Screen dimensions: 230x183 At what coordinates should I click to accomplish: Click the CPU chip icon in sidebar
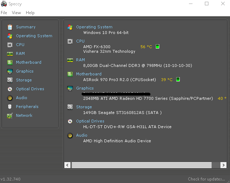10,45
